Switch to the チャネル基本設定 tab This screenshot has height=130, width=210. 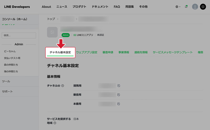(60, 52)
